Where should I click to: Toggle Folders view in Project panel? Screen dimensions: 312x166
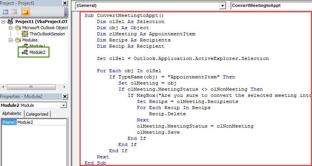[25, 12]
